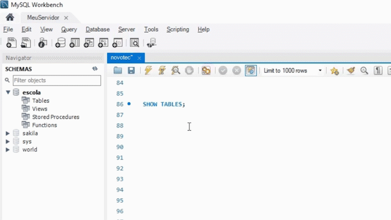This screenshot has width=391, height=220.
Task: Close the novotec query tab
Action: (139, 58)
